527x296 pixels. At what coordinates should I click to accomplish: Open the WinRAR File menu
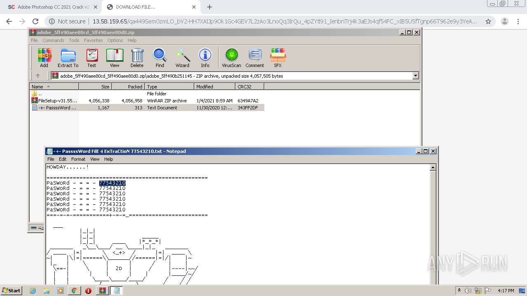click(x=34, y=40)
